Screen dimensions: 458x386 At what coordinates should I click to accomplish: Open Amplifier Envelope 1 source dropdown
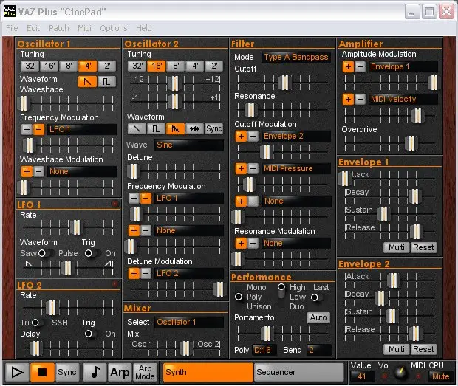[403, 67]
